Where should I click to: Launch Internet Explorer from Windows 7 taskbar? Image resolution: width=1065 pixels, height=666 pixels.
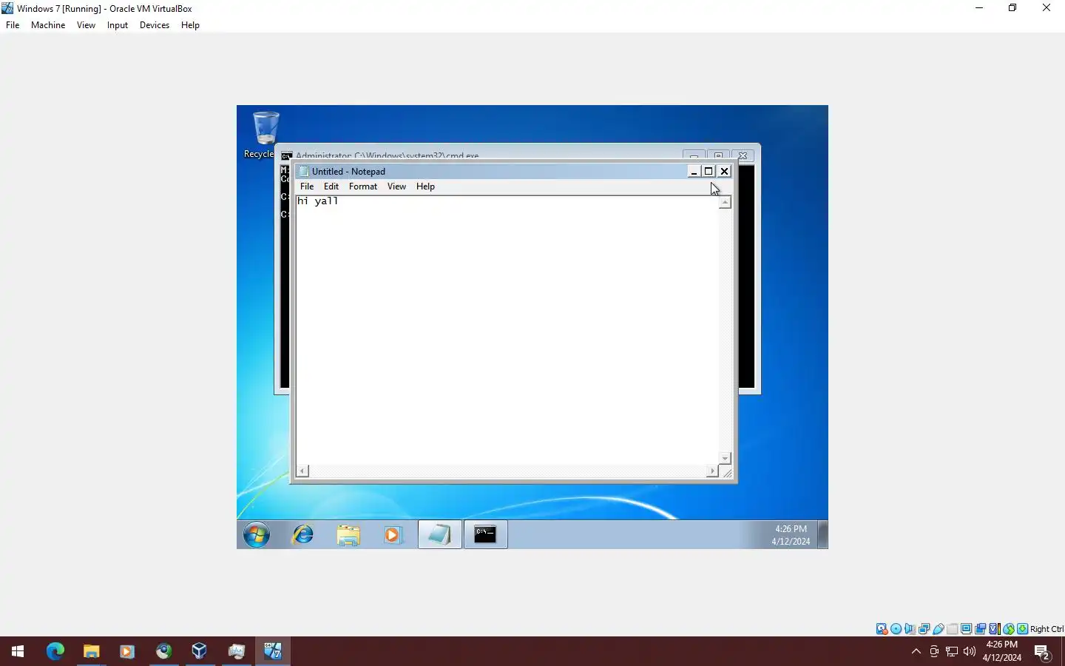(x=303, y=534)
